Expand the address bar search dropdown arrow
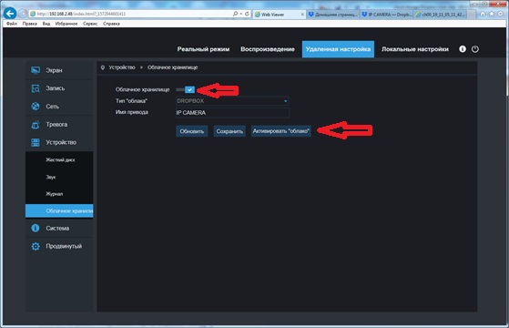 click(x=241, y=14)
